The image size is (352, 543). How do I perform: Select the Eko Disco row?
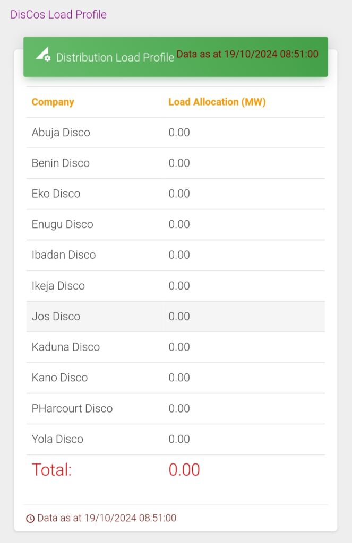(x=176, y=194)
